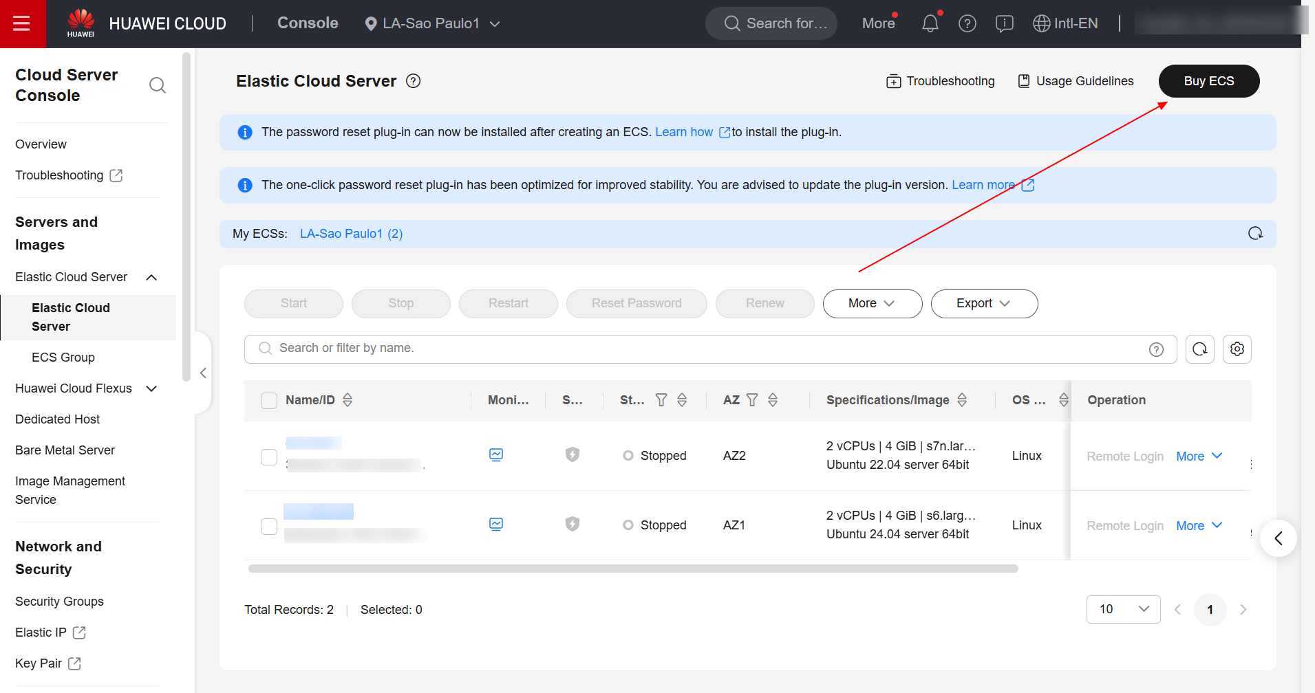1315x693 pixels.
Task: Select all servers with header checkbox
Action: (x=269, y=401)
